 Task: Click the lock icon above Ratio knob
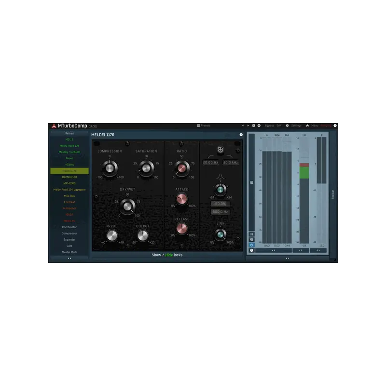click(181, 143)
